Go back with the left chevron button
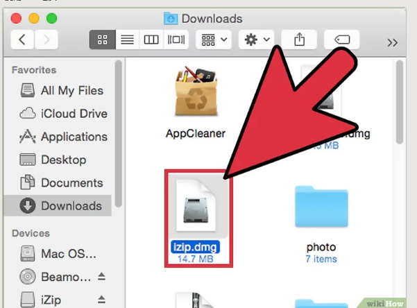This screenshot has height=308, width=417. (x=22, y=40)
